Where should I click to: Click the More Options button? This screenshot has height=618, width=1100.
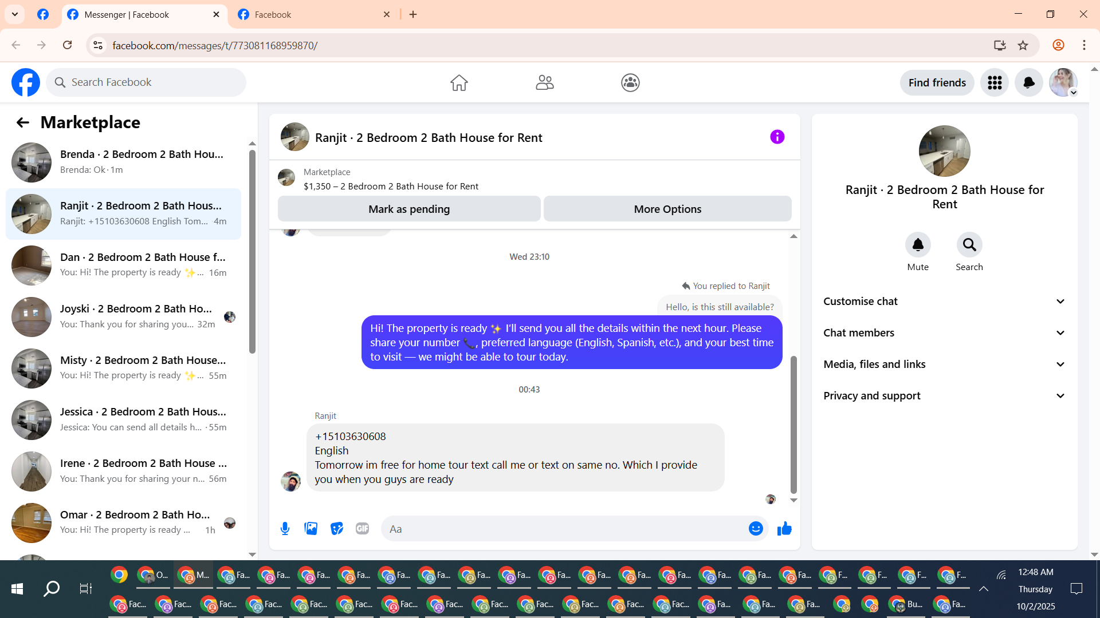[667, 209]
